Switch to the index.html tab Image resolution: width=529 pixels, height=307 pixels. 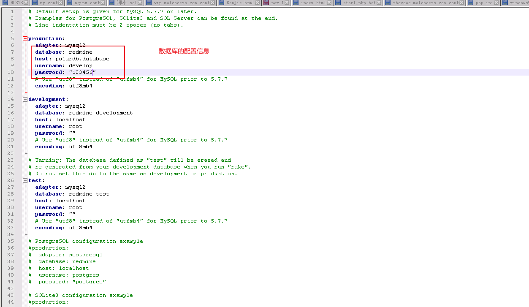click(313, 3)
